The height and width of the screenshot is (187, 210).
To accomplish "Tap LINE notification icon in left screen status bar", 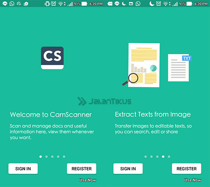I will point(5,4).
